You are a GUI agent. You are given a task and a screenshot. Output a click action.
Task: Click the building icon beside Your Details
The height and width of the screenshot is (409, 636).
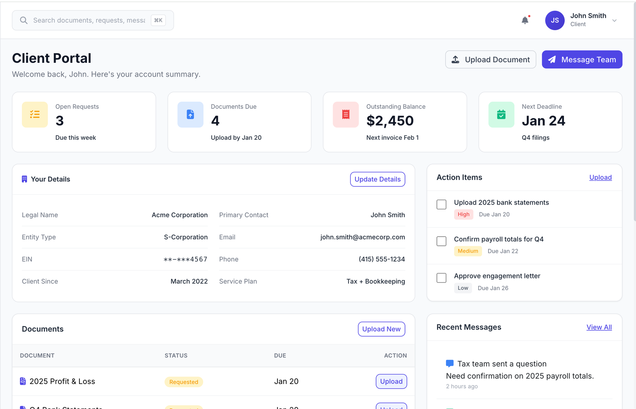click(24, 179)
